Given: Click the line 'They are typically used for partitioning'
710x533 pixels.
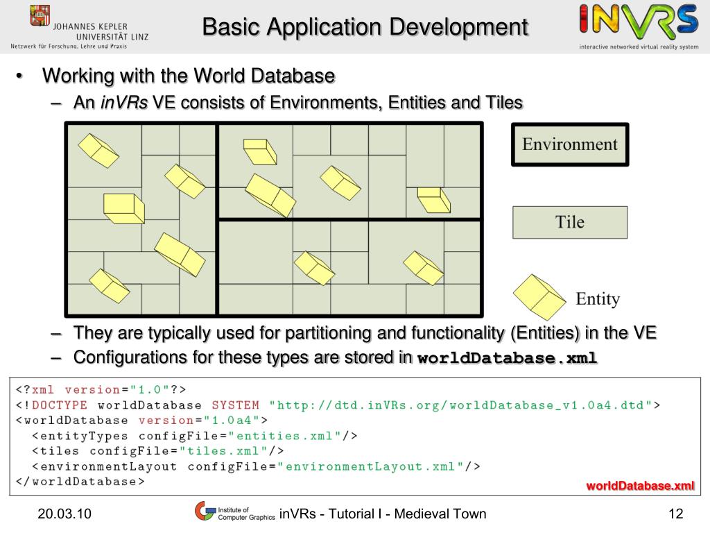Looking at the screenshot, I should [x=365, y=333].
